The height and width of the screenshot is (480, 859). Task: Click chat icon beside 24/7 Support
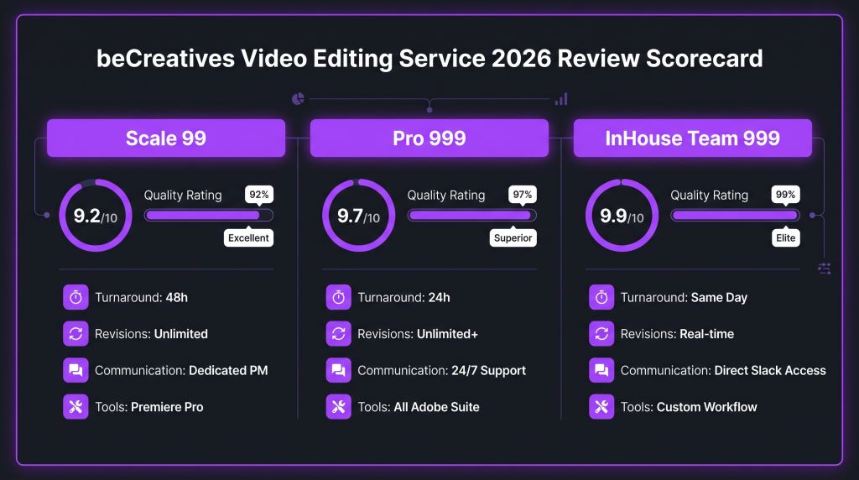pos(339,370)
